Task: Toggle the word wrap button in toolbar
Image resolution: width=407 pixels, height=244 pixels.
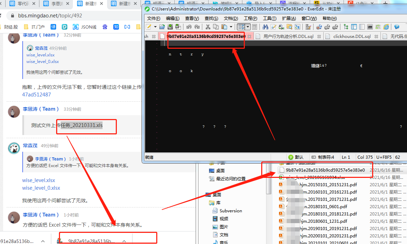Action: tap(241, 27)
